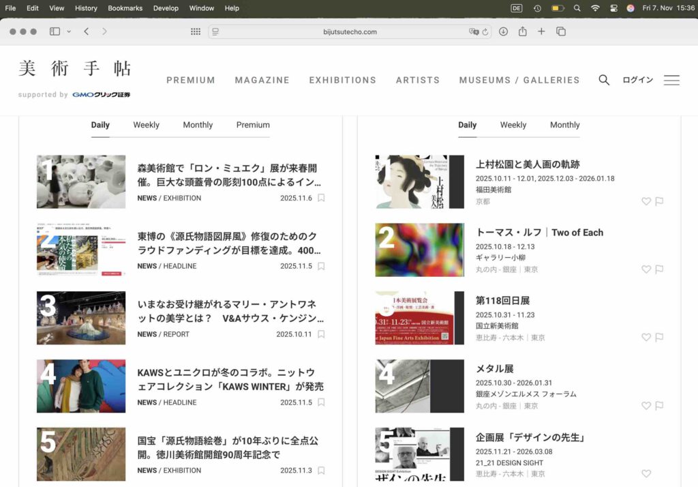The height and width of the screenshot is (487, 698).
Task: Share the page using Safari's share icon
Action: coord(523,31)
